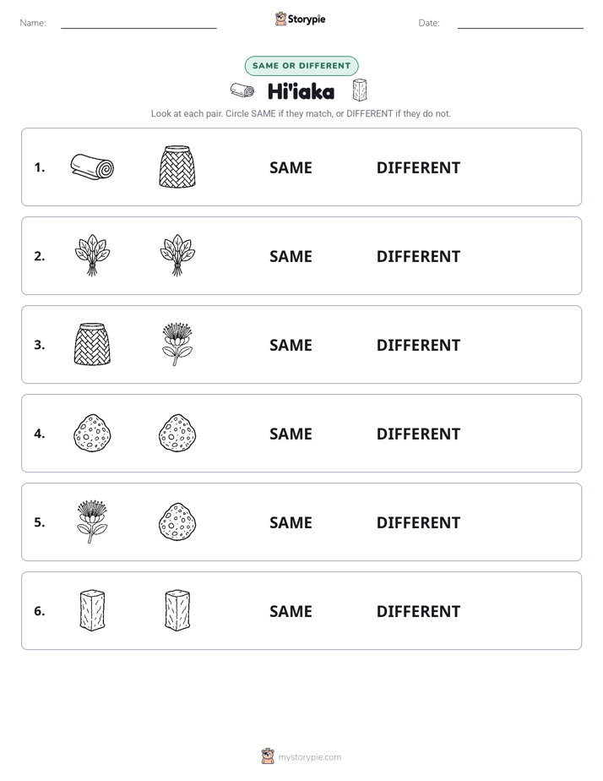Image resolution: width=603 pixels, height=781 pixels.
Task: Select the left lava rock in row 4
Action: click(92, 433)
